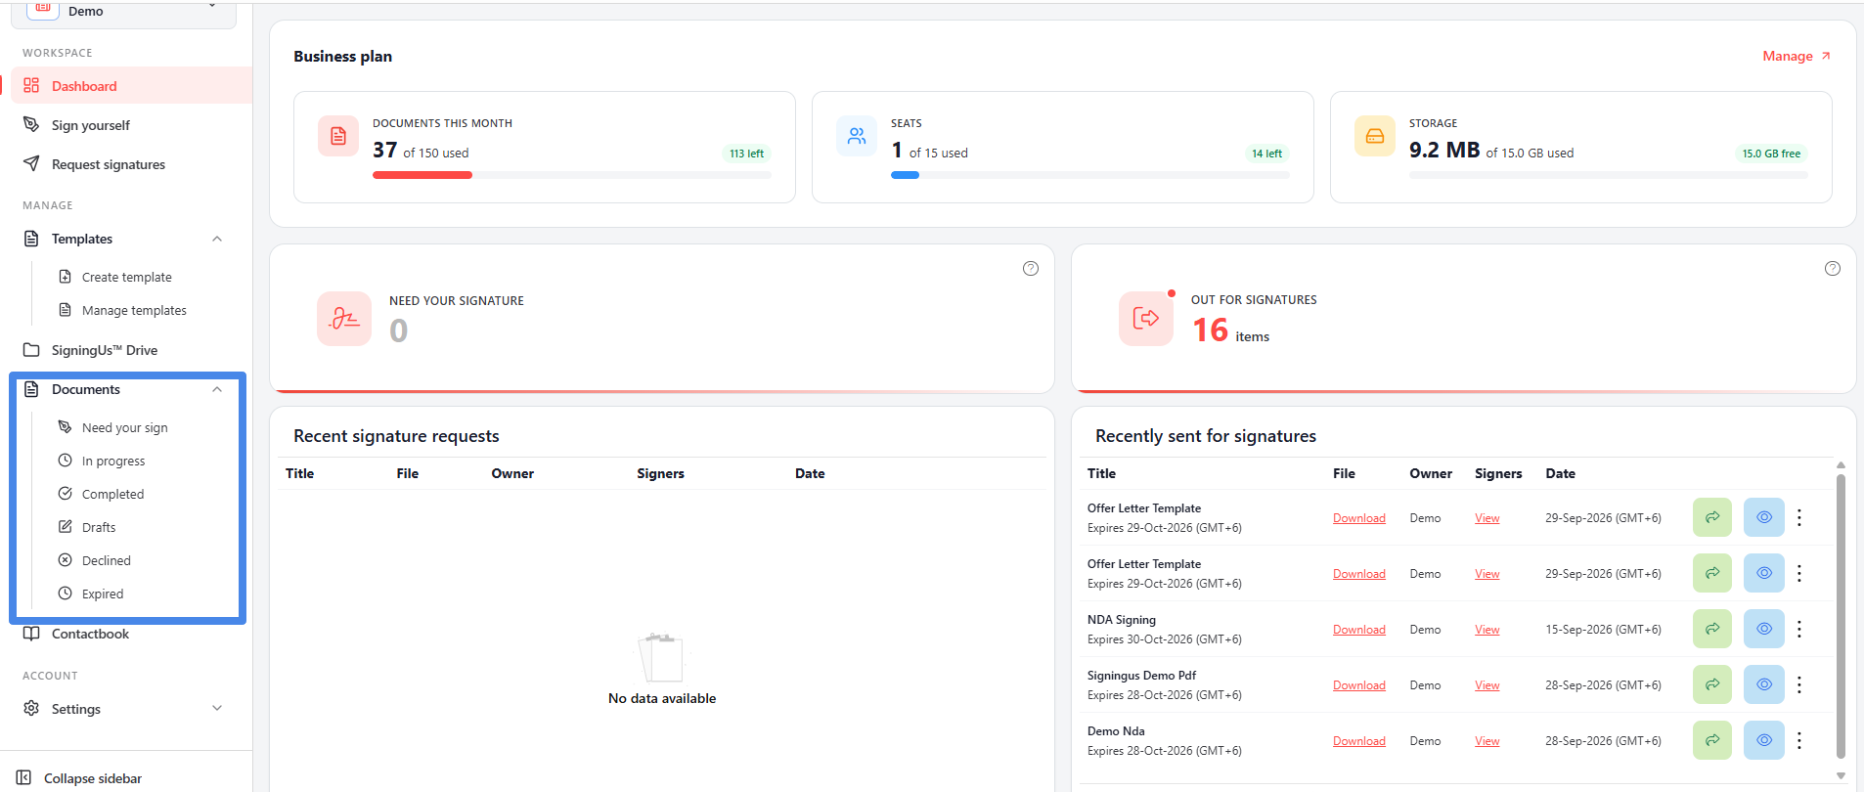Click Manage link for Business plan
The image size is (1864, 792).
coord(1797,56)
